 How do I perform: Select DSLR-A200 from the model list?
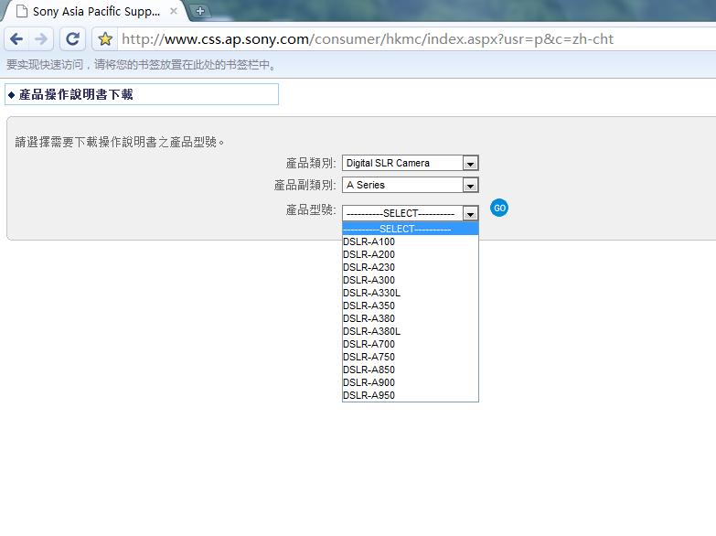tap(410, 254)
